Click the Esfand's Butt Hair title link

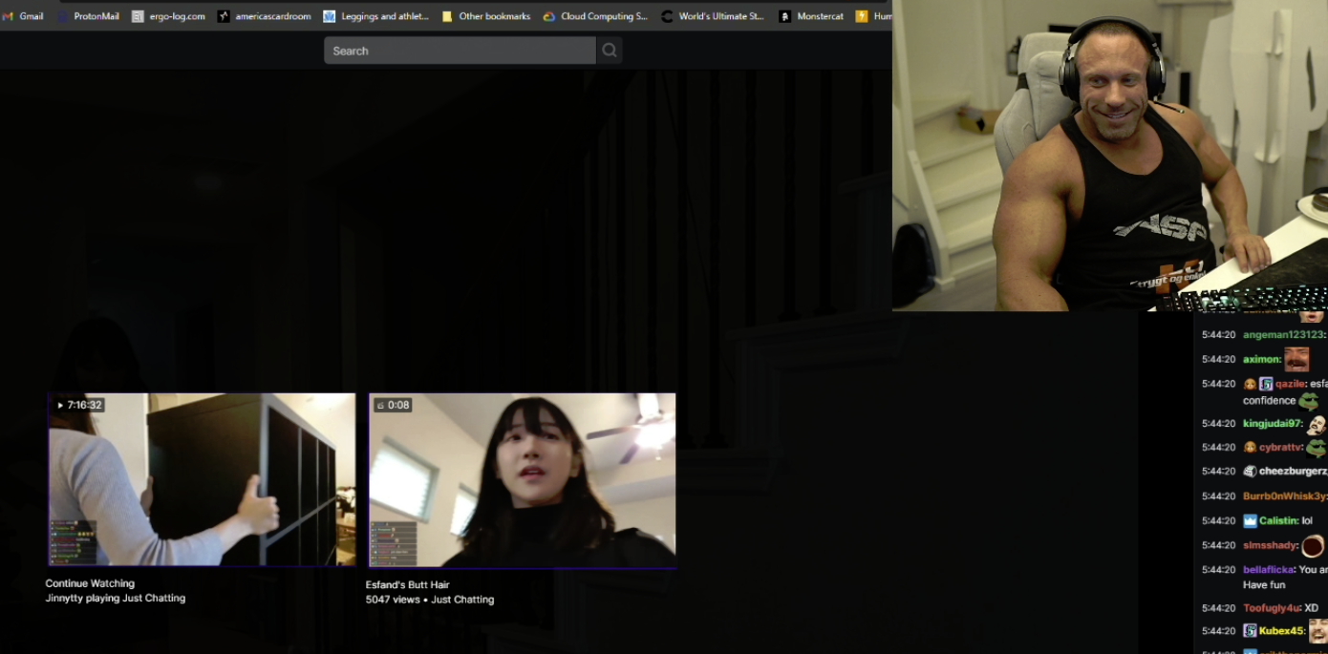407,584
